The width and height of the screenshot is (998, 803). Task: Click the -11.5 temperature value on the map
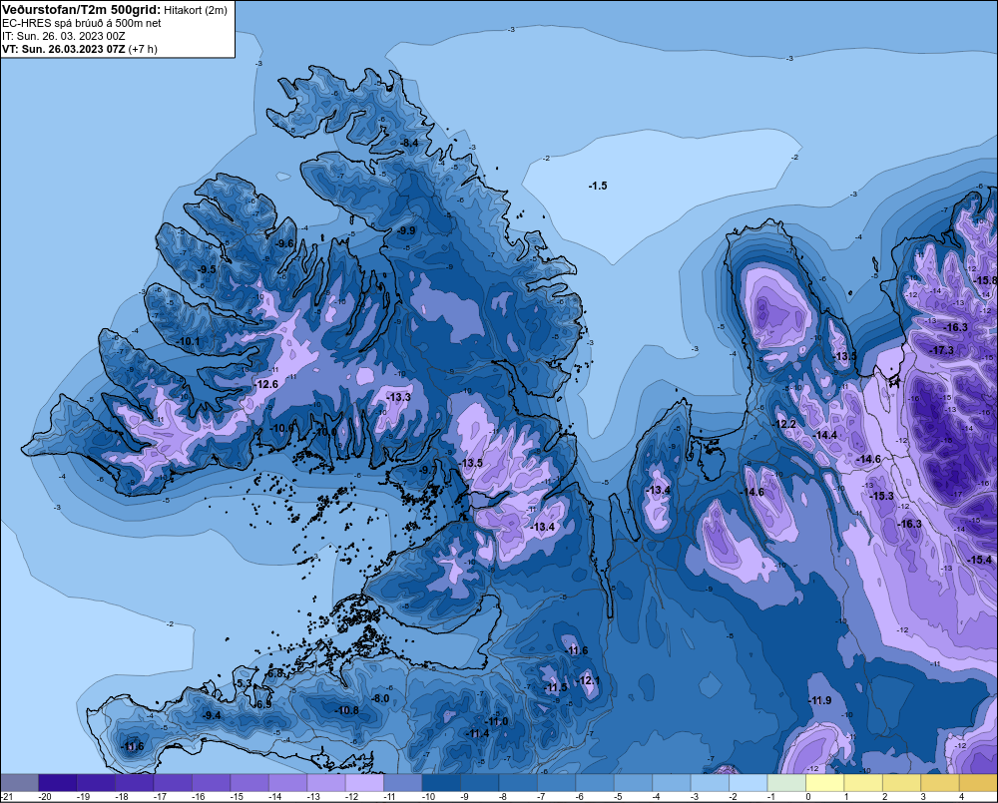click(x=555, y=688)
